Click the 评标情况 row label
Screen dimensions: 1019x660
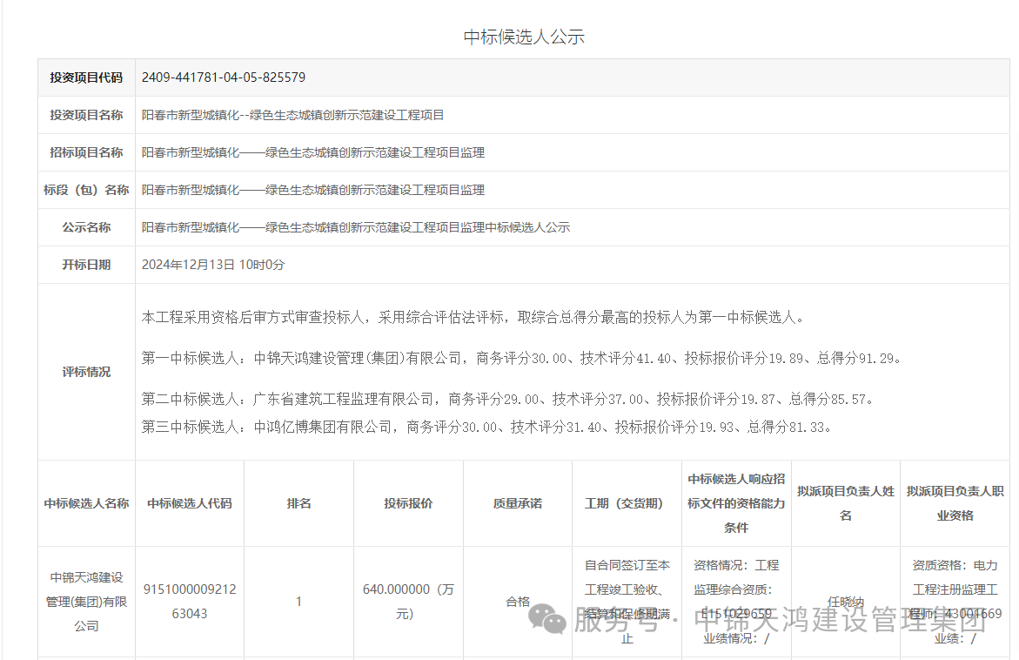tap(86, 372)
